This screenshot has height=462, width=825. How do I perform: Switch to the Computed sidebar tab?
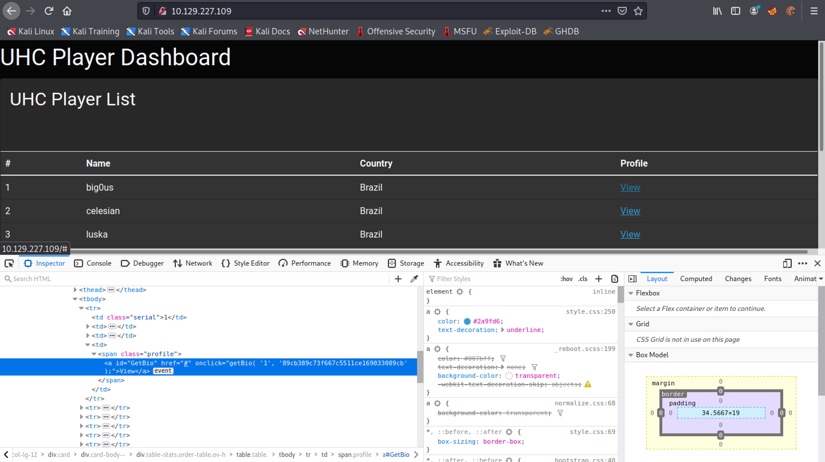click(x=696, y=279)
